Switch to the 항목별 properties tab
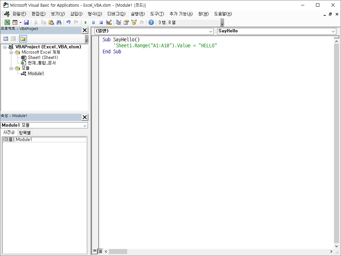341x256 pixels. tap(25, 133)
